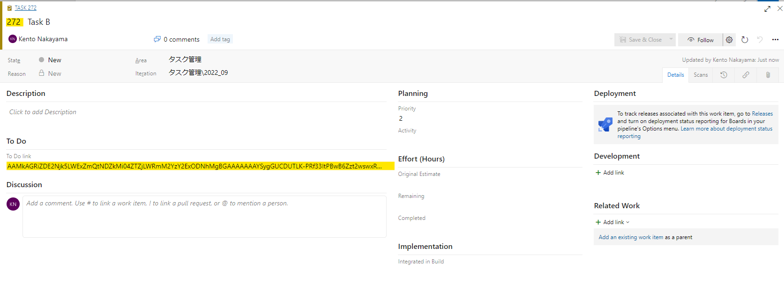784x299 pixels.
Task: Click the History tab icon
Action: click(x=724, y=75)
